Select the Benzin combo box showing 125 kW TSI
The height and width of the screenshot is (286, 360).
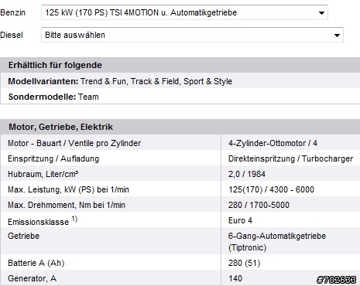pyautogui.click(x=184, y=12)
